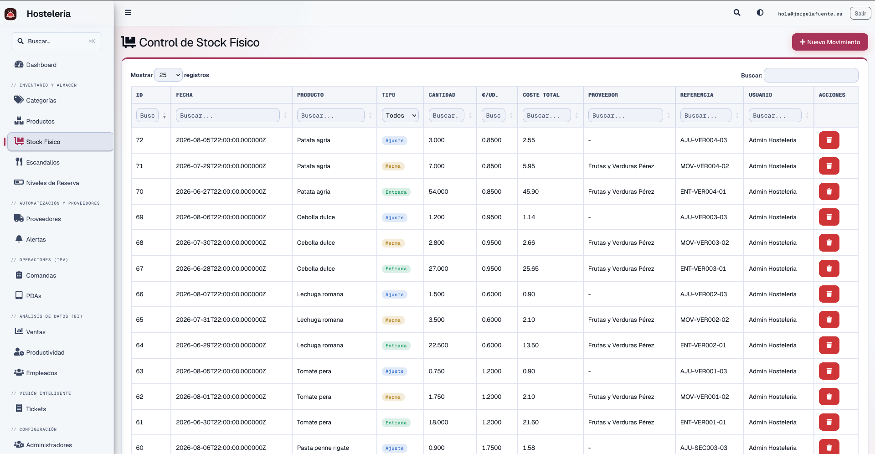Click the Proveedor column sort arrows
The image size is (875, 454).
click(x=669, y=116)
